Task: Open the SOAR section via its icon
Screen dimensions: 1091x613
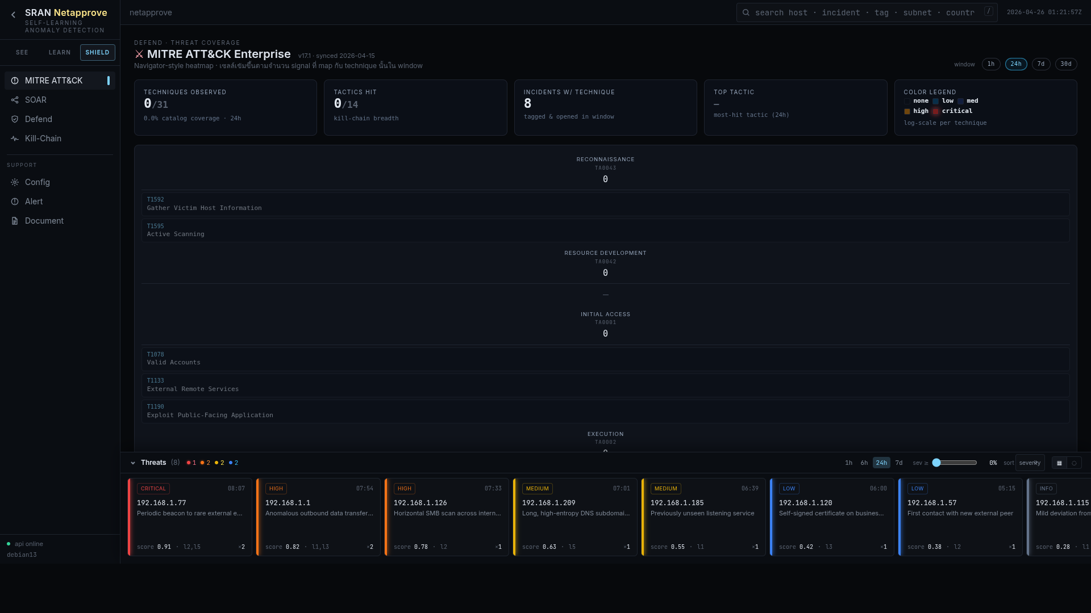Action: coord(15,100)
